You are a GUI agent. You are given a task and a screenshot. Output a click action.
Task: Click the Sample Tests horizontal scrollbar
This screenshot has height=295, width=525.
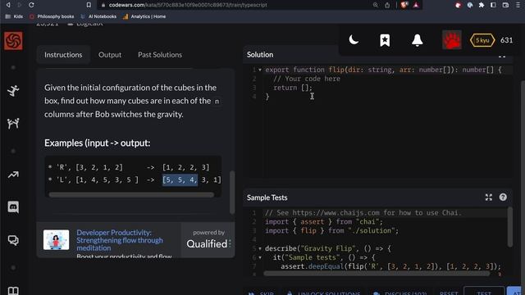377,273
